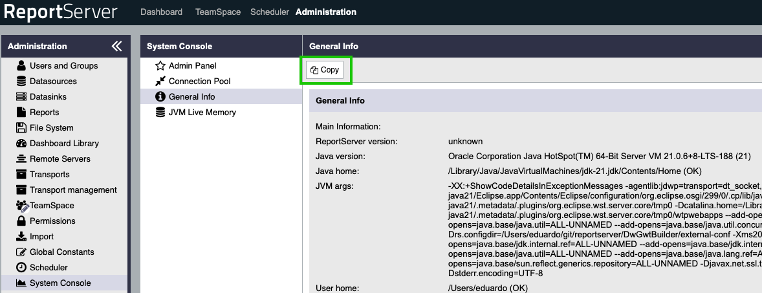Click the TeamSpace group icon in sidebar
Screen dimensions: 762x293
[23, 206]
